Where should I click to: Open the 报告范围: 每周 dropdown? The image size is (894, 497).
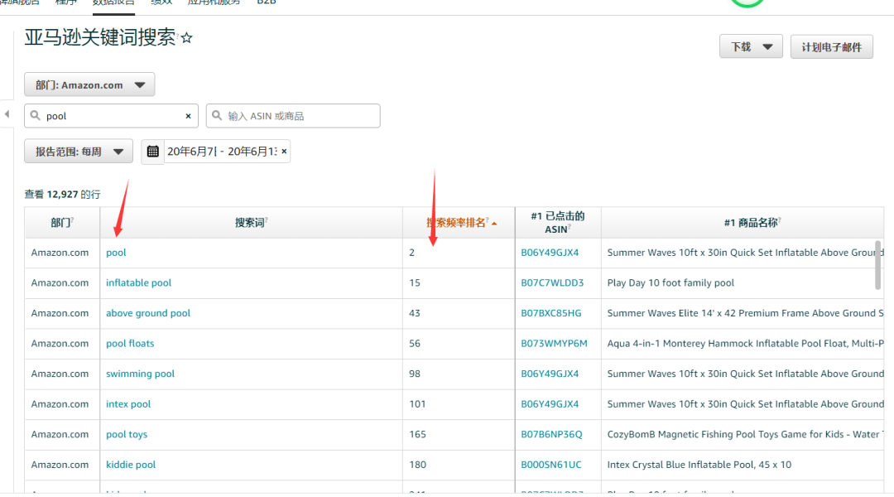79,152
